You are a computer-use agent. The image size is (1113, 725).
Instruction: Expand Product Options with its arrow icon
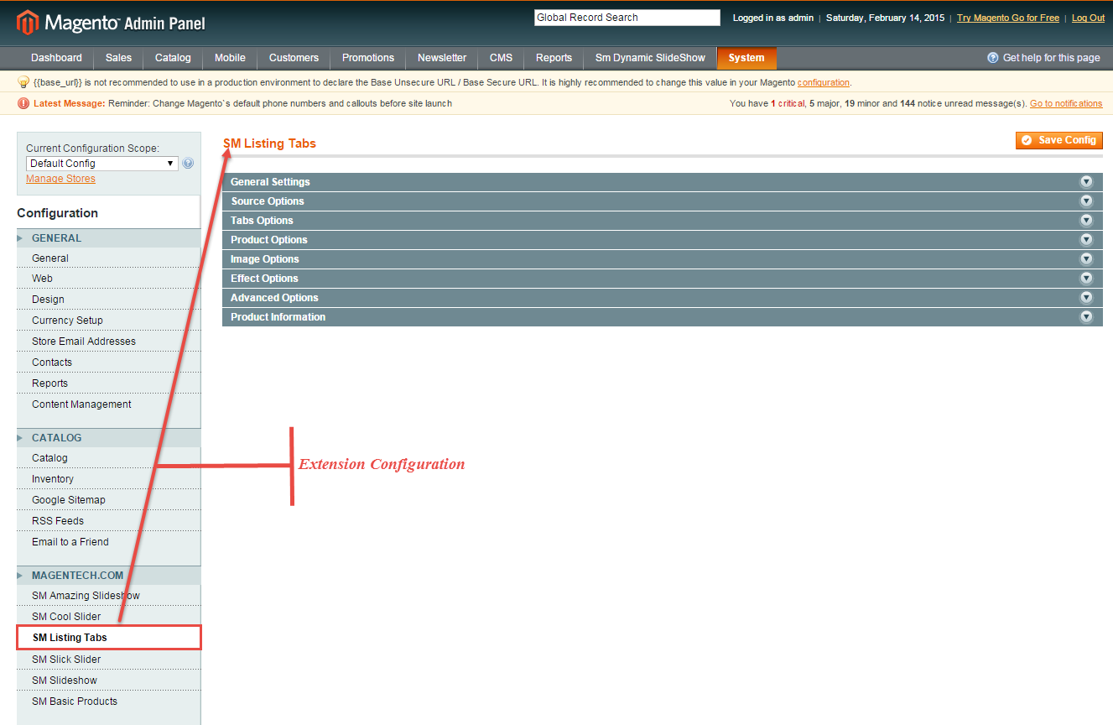pyautogui.click(x=1086, y=240)
